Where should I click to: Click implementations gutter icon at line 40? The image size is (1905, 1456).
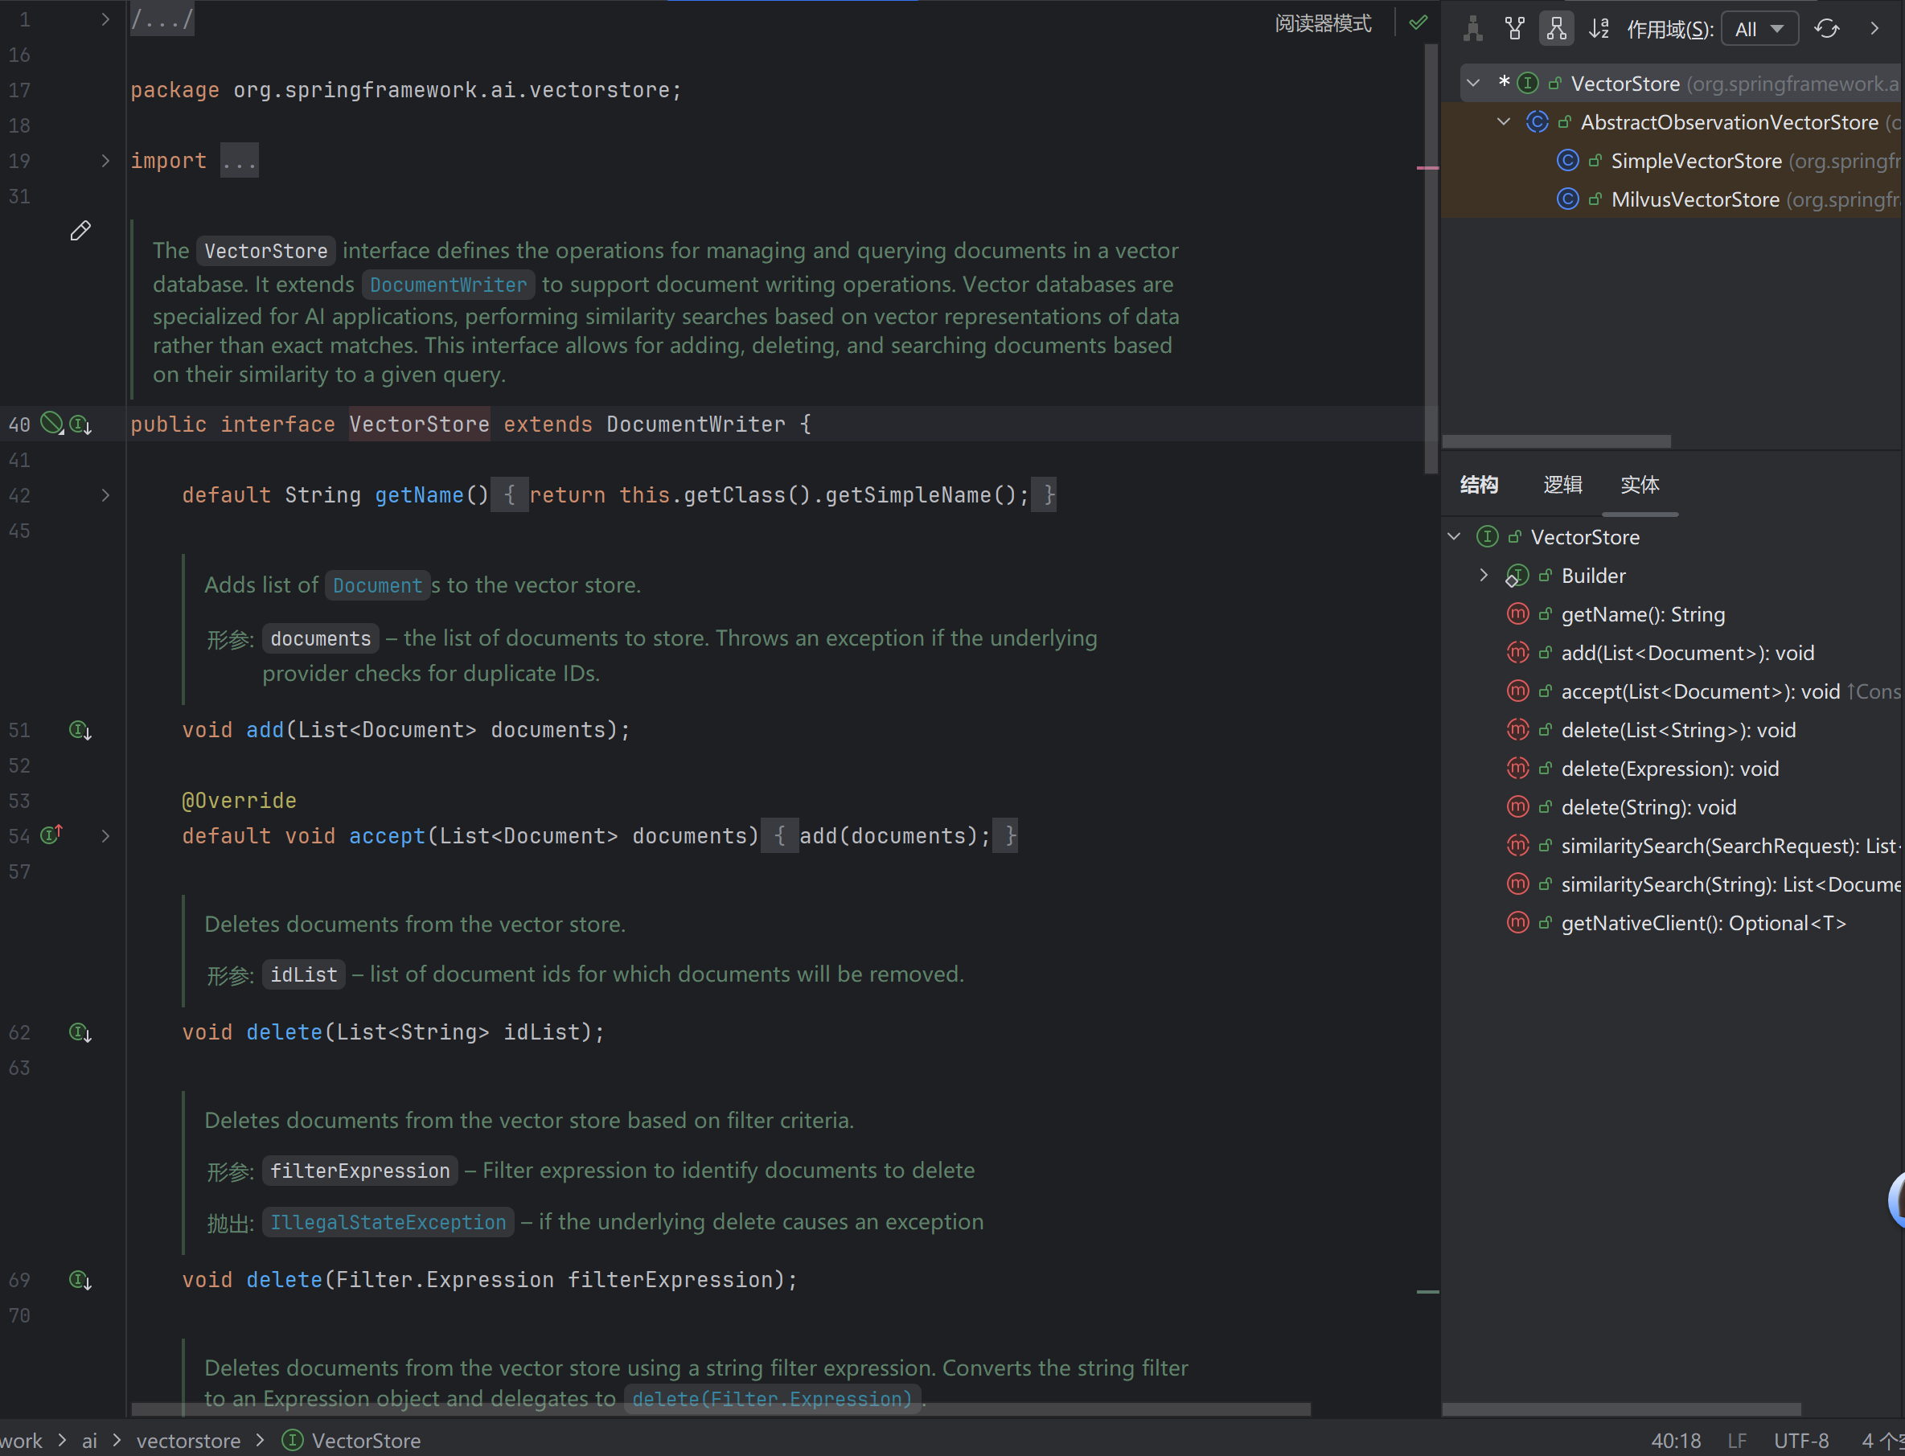[x=80, y=424]
